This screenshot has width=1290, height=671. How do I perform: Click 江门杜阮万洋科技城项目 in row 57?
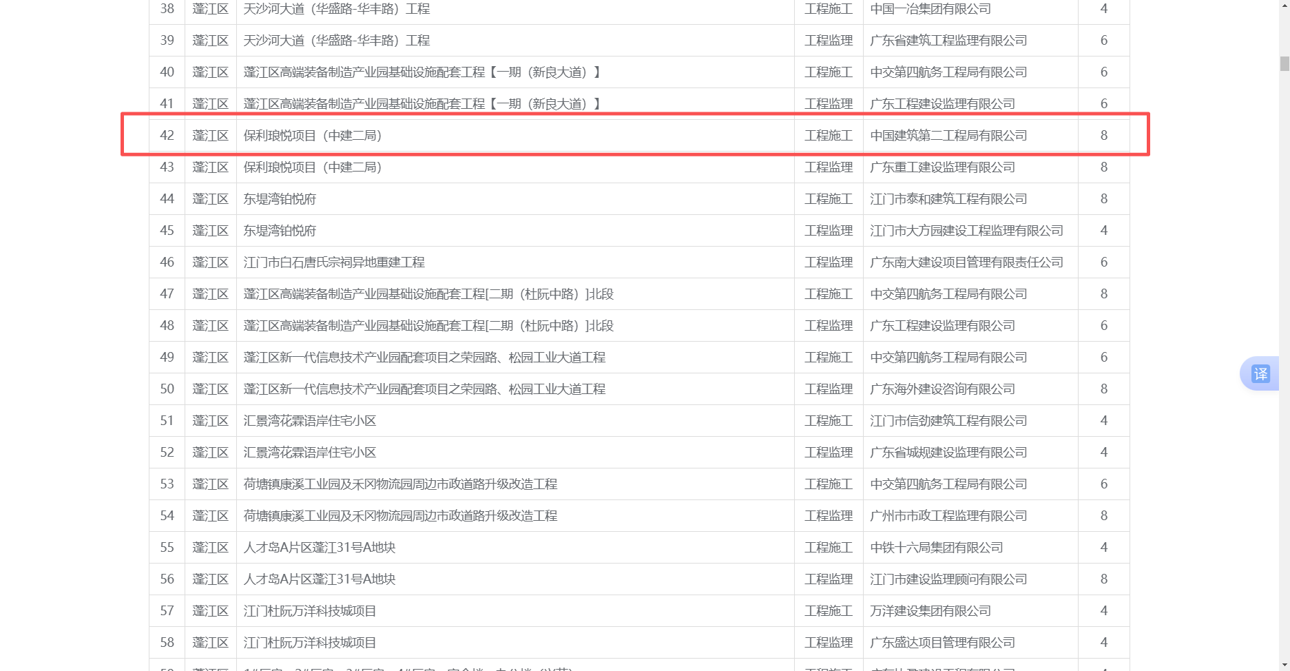coord(310,611)
